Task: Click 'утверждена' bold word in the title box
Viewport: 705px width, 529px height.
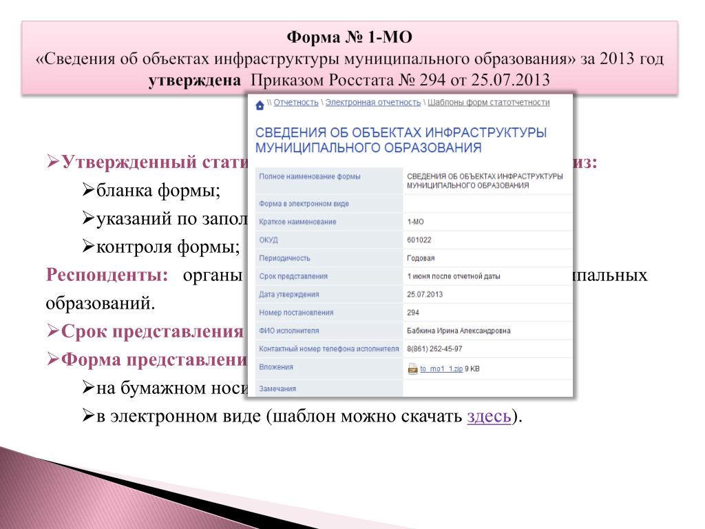Action: pos(194,80)
